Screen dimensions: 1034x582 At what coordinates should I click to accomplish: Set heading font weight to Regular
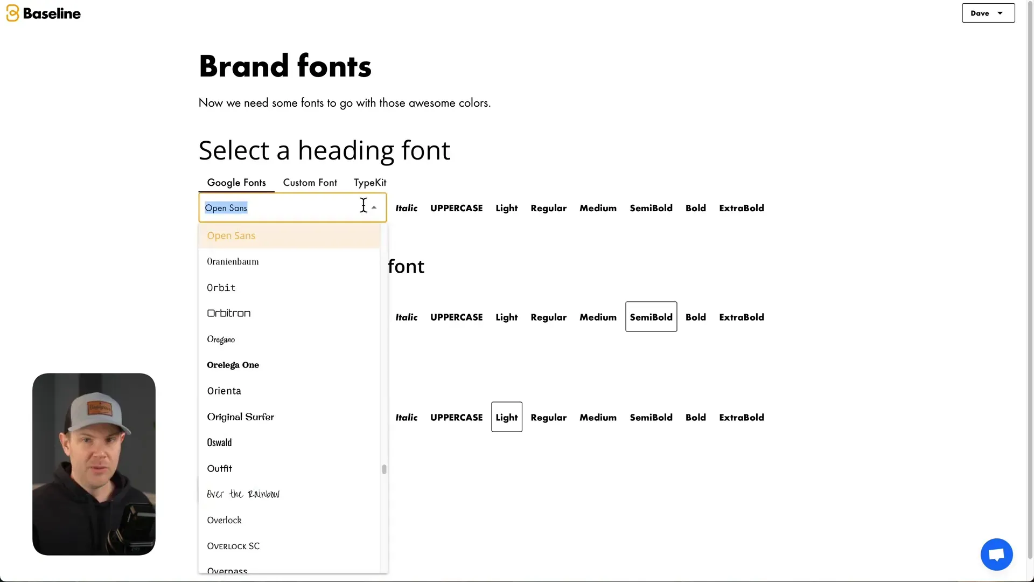[x=548, y=208]
